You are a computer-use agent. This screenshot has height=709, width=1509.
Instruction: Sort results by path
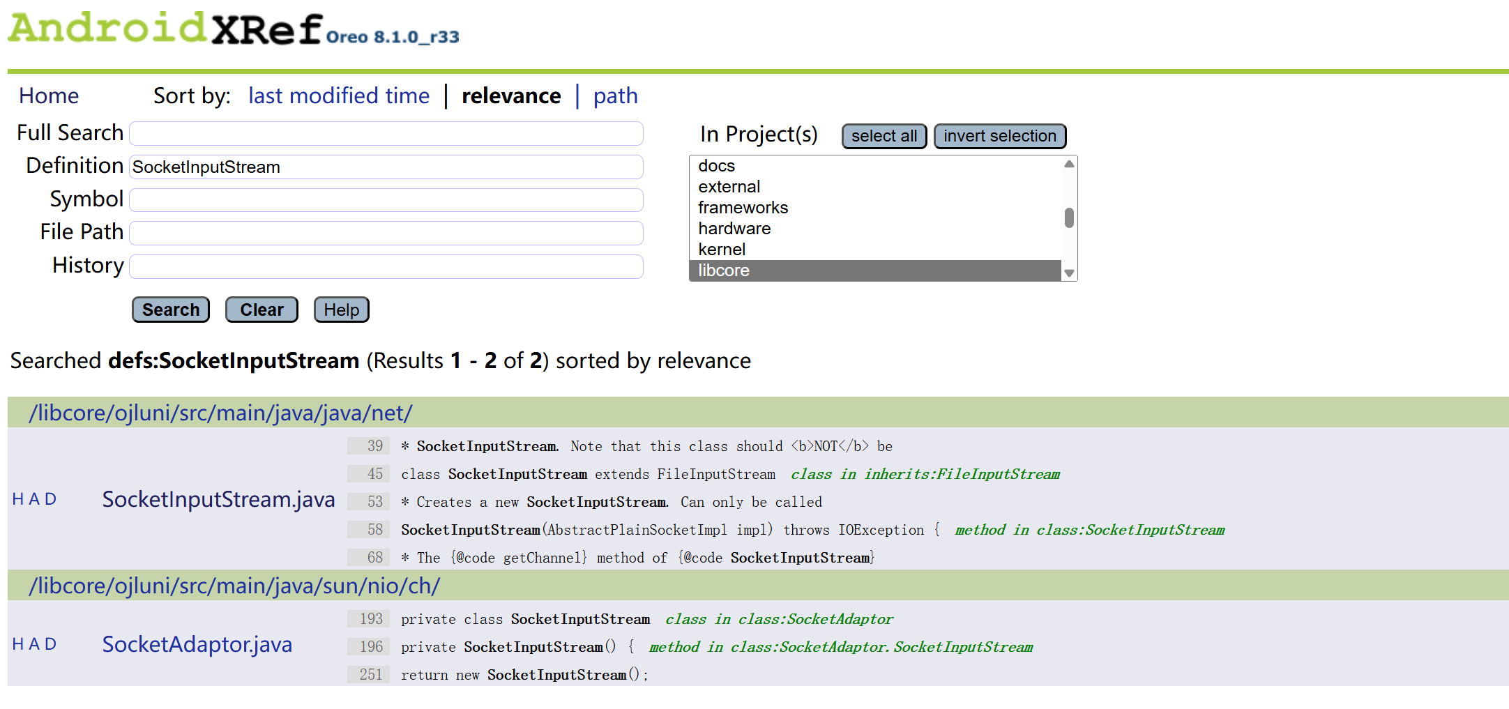coord(615,96)
